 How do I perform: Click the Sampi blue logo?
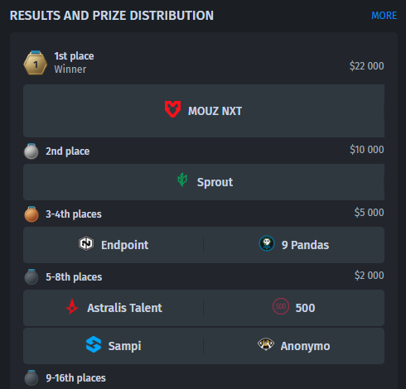(x=94, y=344)
